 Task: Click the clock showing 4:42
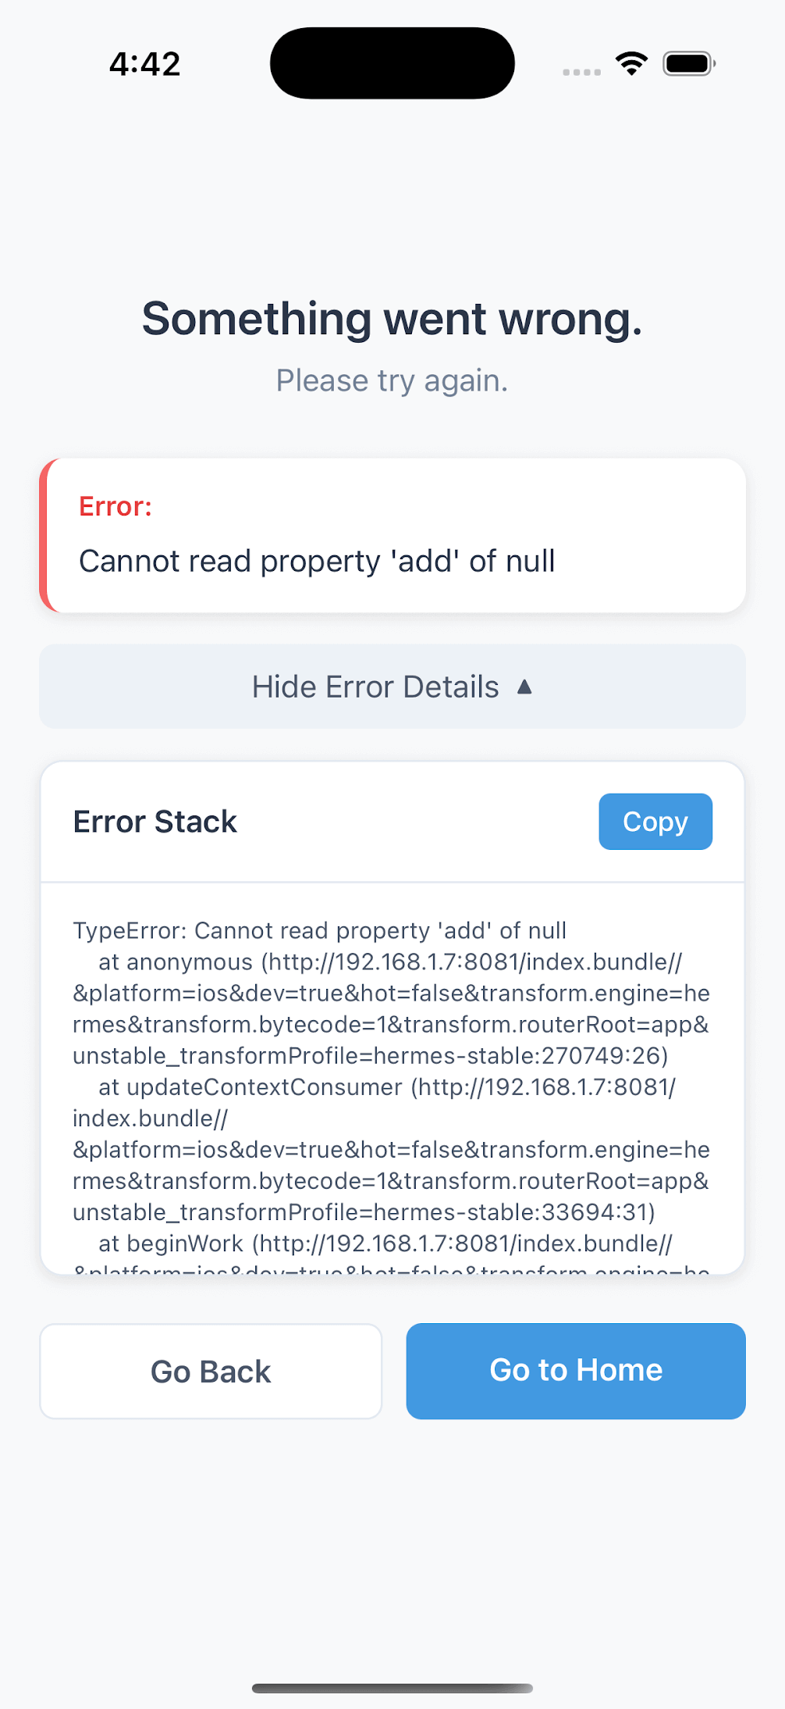click(144, 63)
